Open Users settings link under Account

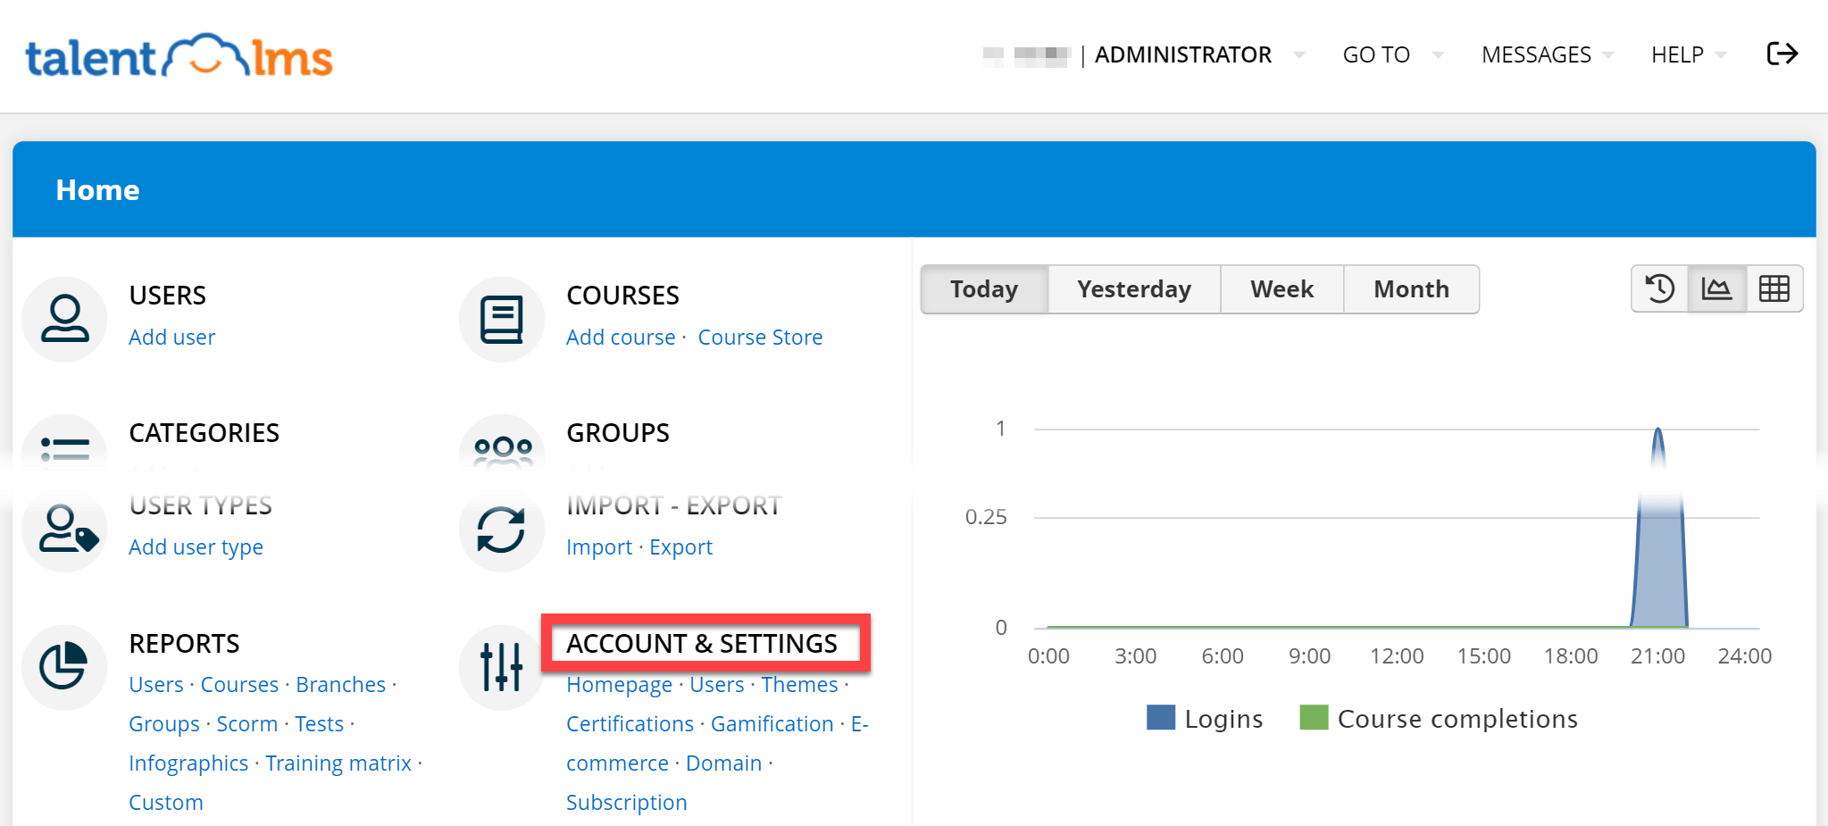tap(716, 684)
